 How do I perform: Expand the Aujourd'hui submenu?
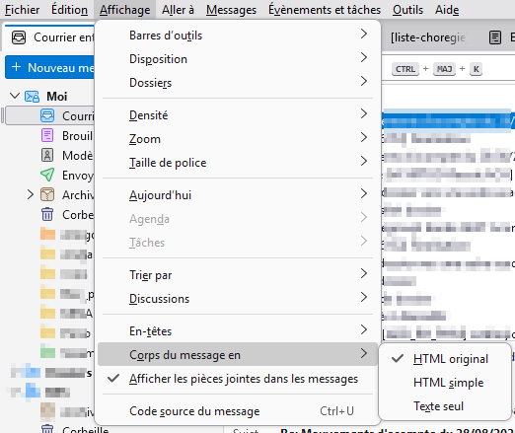click(x=238, y=195)
